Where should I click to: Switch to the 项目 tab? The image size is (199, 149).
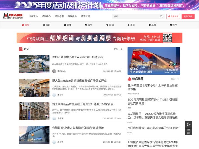pyautogui.click(x=131, y=25)
